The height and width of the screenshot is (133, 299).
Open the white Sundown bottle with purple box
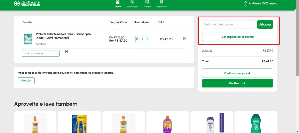[215, 123]
